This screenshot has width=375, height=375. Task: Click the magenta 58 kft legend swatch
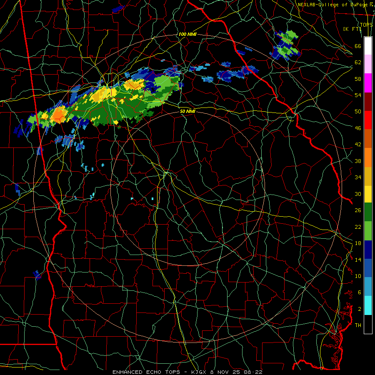[x=368, y=83]
